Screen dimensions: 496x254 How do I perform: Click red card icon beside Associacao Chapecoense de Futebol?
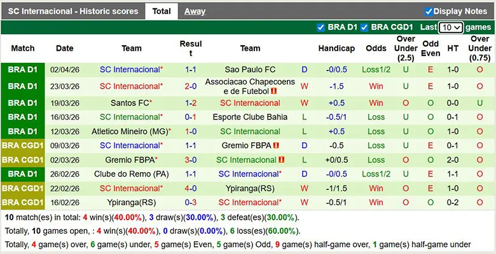[x=274, y=91]
